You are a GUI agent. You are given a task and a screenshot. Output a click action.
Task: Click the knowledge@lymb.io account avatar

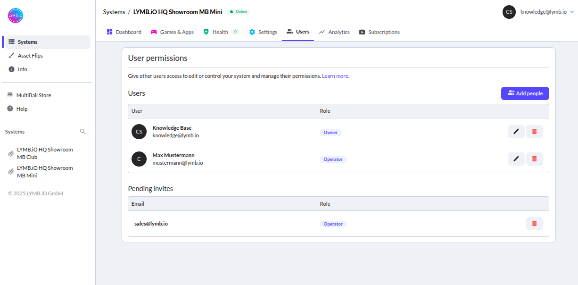click(509, 12)
